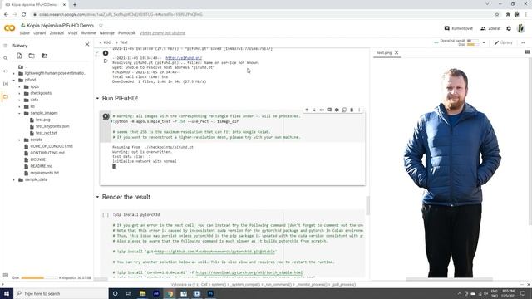Add comment icon in cell toolbar

click(329, 110)
